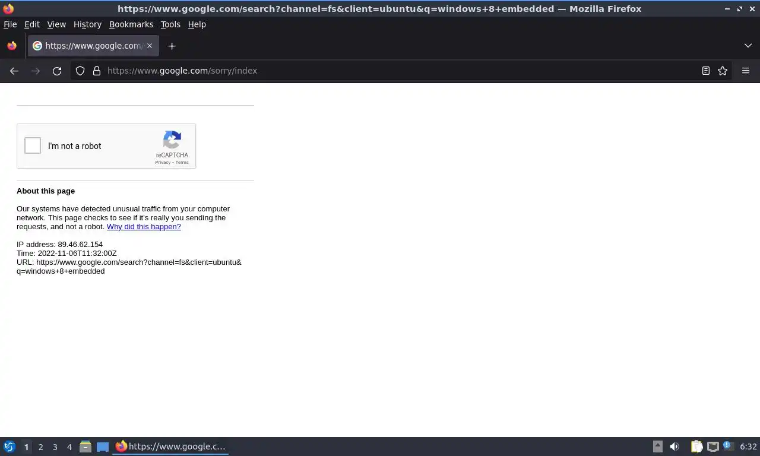
Task: Open the reCAPTCHA Terms link
Action: tap(182, 162)
